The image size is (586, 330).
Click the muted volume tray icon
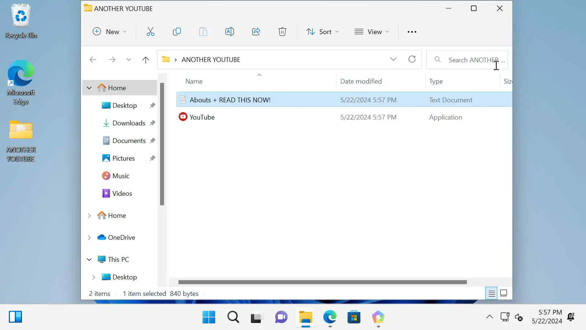[x=519, y=317]
